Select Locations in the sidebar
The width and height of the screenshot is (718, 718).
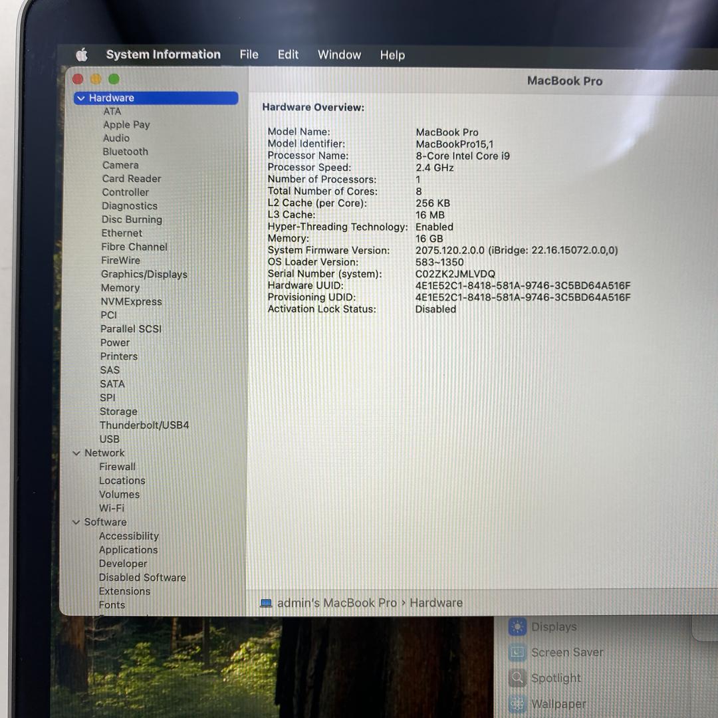coord(122,481)
